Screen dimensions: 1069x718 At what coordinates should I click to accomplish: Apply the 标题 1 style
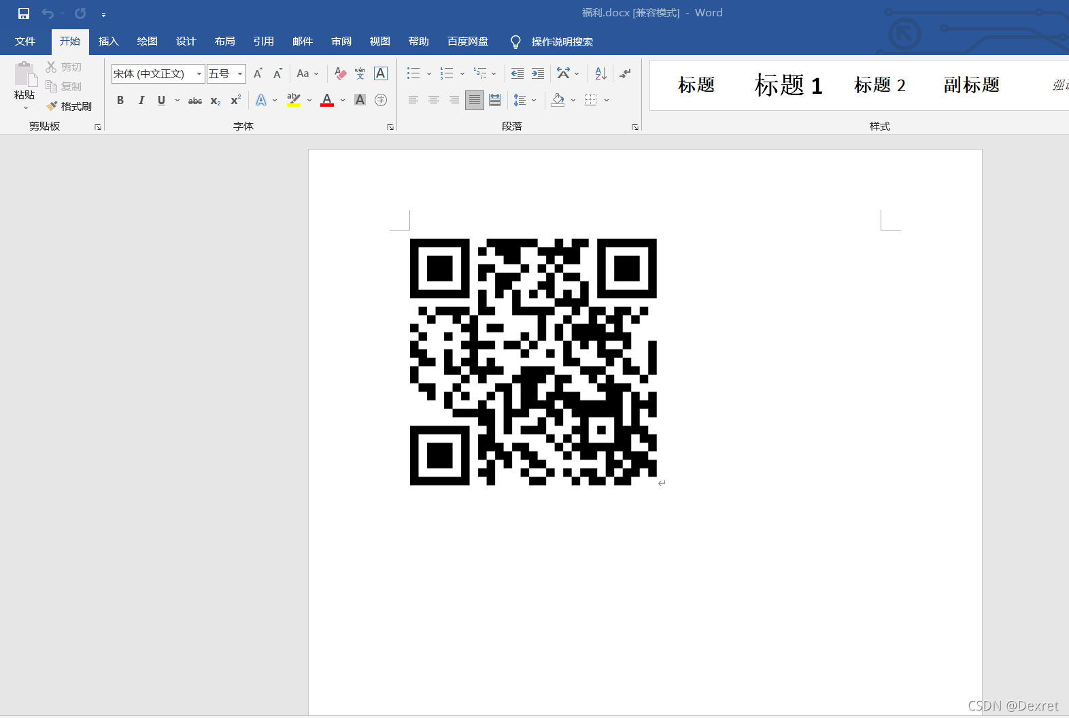click(x=788, y=85)
